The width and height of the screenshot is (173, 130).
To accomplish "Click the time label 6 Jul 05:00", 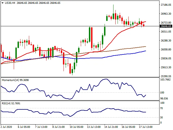I will [24, 127].
